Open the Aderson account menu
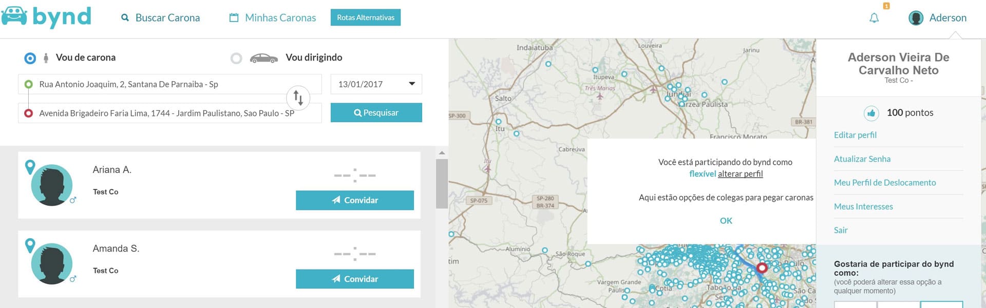 click(947, 18)
